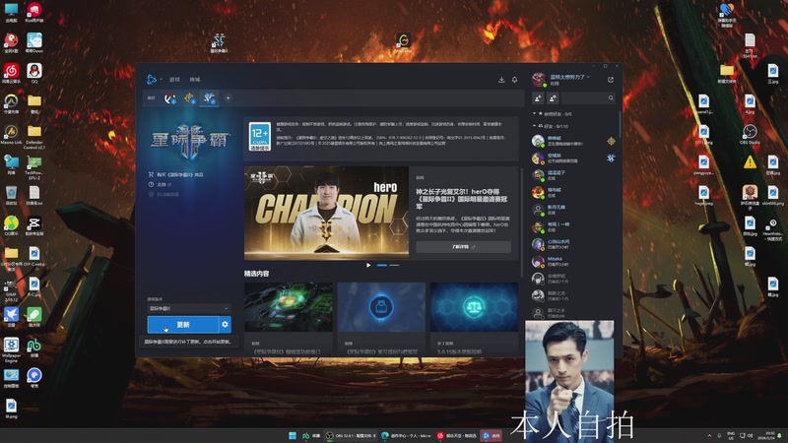Click the StarCraft icon beside second friend
Image resolution: width=788 pixels, height=443 pixels.
611,158
